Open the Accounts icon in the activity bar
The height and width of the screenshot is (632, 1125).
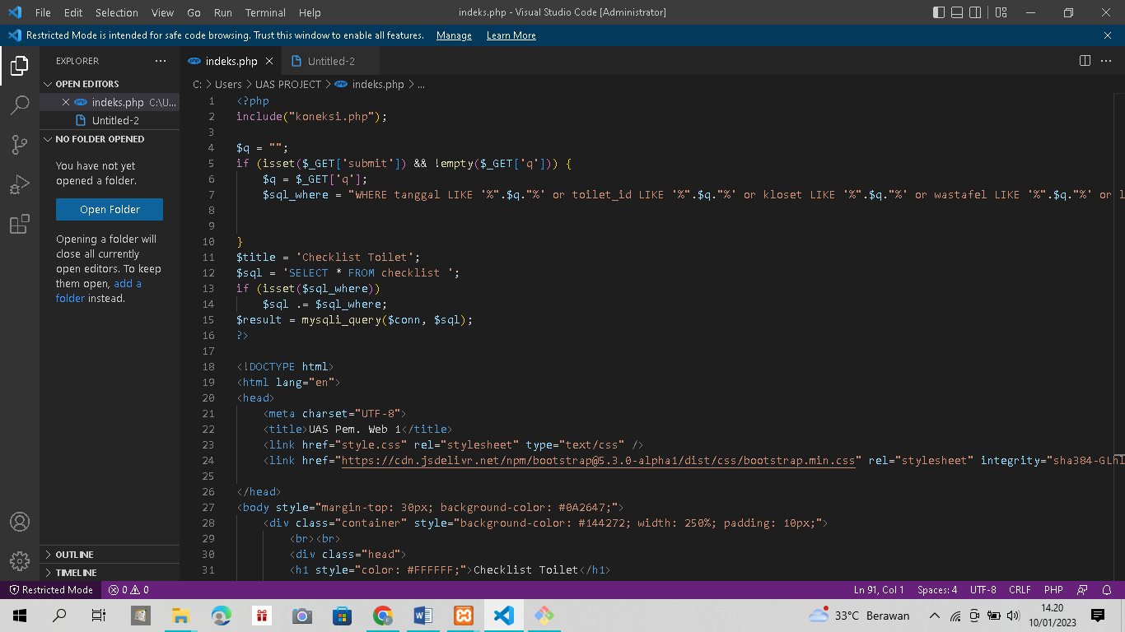coord(18,521)
